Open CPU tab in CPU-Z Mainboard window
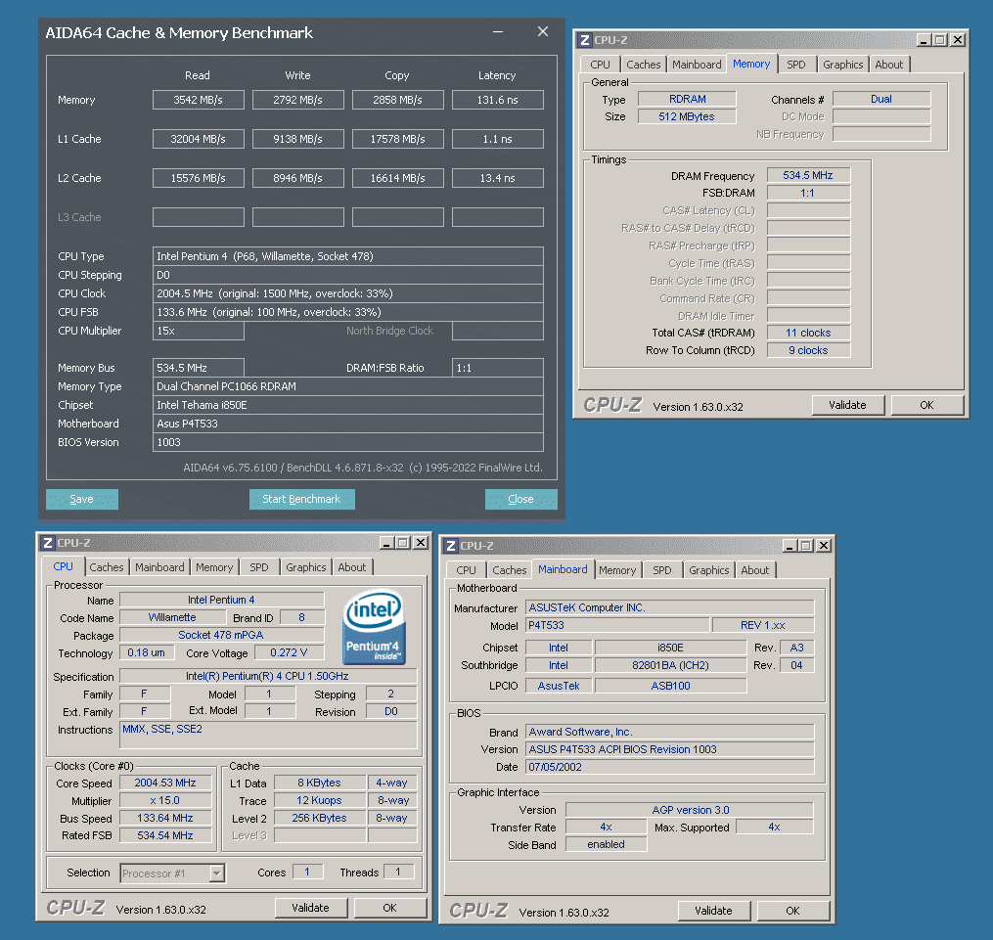 tap(466, 570)
